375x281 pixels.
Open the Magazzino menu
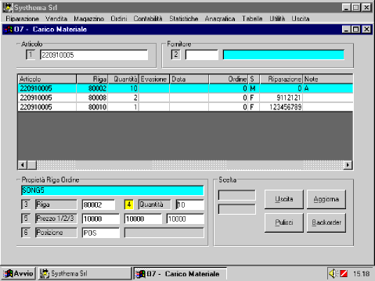(88, 19)
